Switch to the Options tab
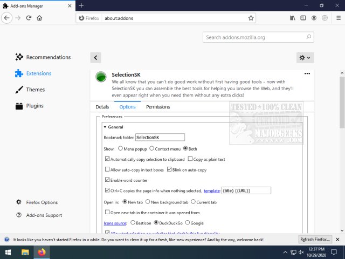345x259 pixels. point(127,107)
